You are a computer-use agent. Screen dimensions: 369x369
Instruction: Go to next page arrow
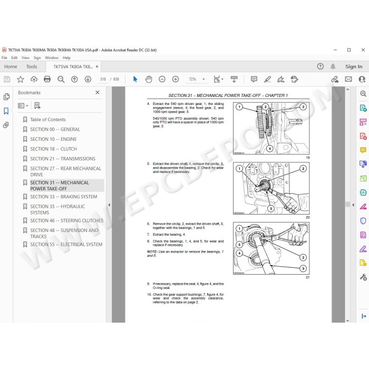tap(88, 79)
